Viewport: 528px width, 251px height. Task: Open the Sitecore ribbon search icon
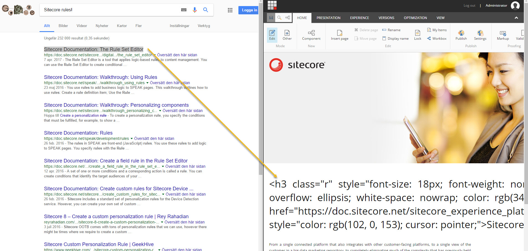279,18
